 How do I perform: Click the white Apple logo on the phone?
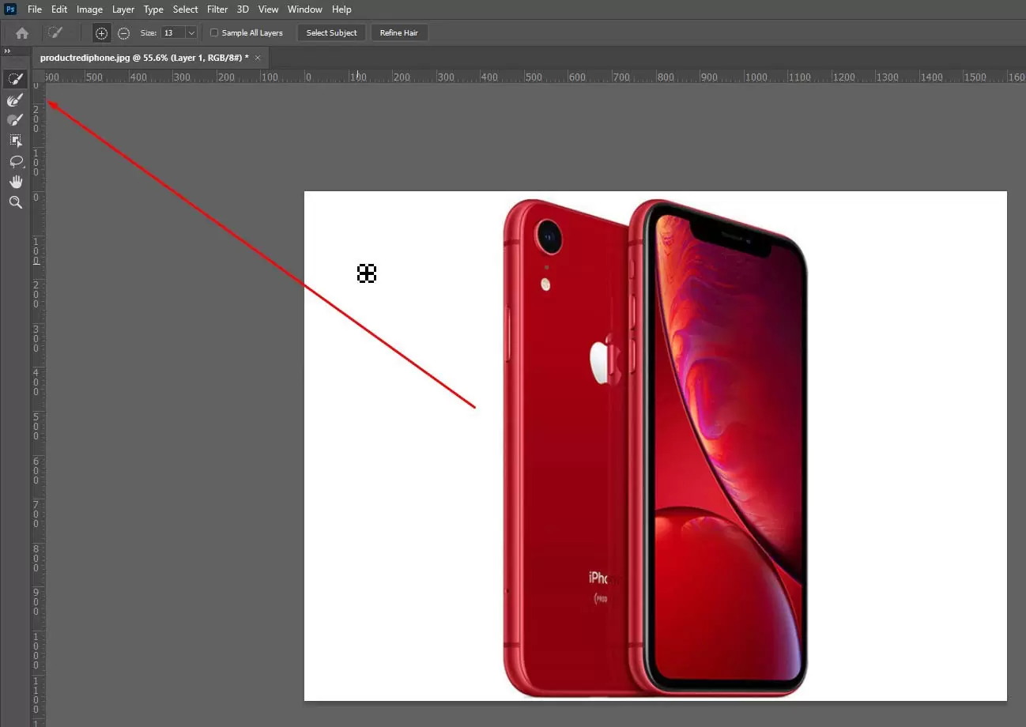[x=605, y=360]
